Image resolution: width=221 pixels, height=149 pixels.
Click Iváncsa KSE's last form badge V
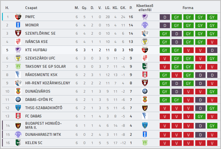212,42
